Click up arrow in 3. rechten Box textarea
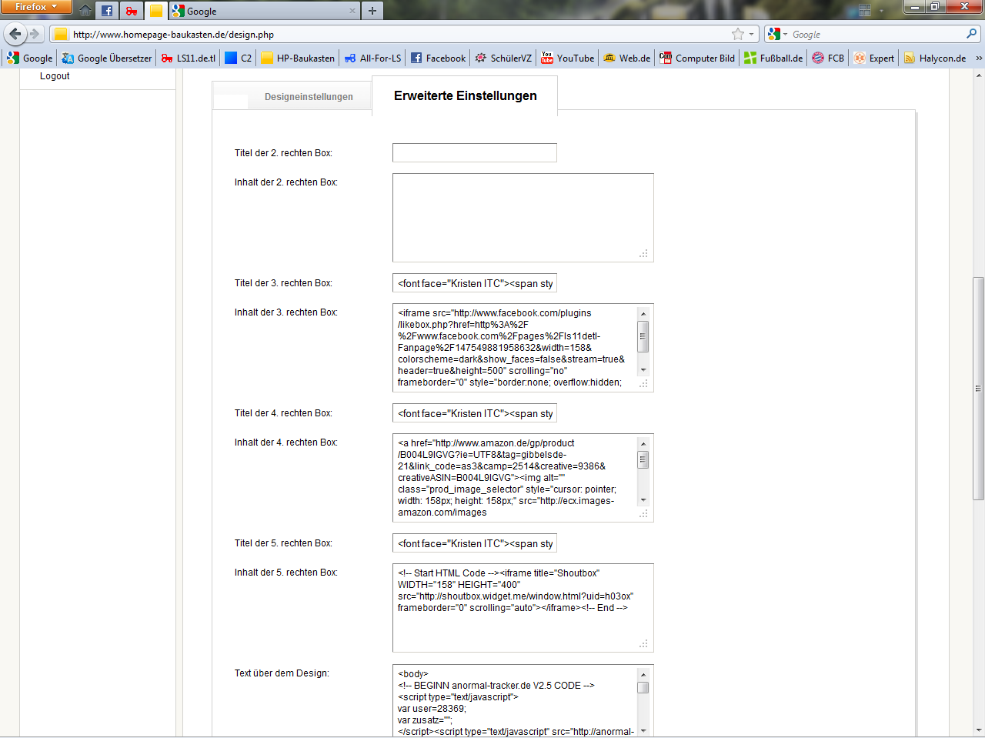Screen dimensions: 985x738 coord(643,312)
